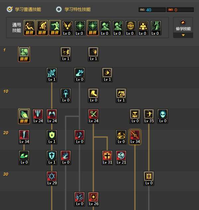Click the ankh skill icon Lv 0

click(66, 96)
